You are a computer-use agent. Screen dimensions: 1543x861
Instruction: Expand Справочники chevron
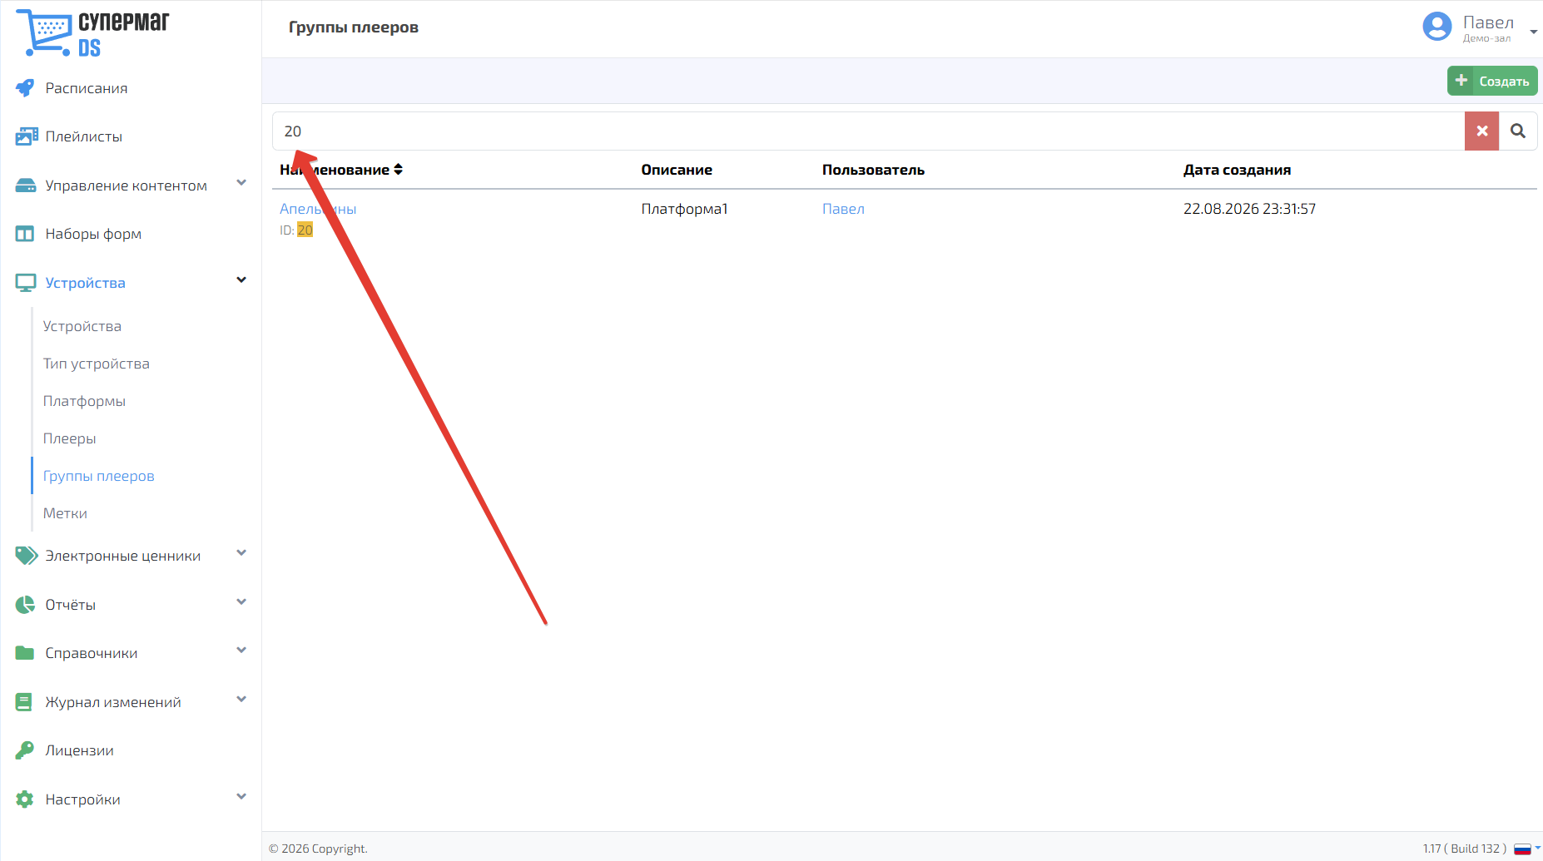241,651
